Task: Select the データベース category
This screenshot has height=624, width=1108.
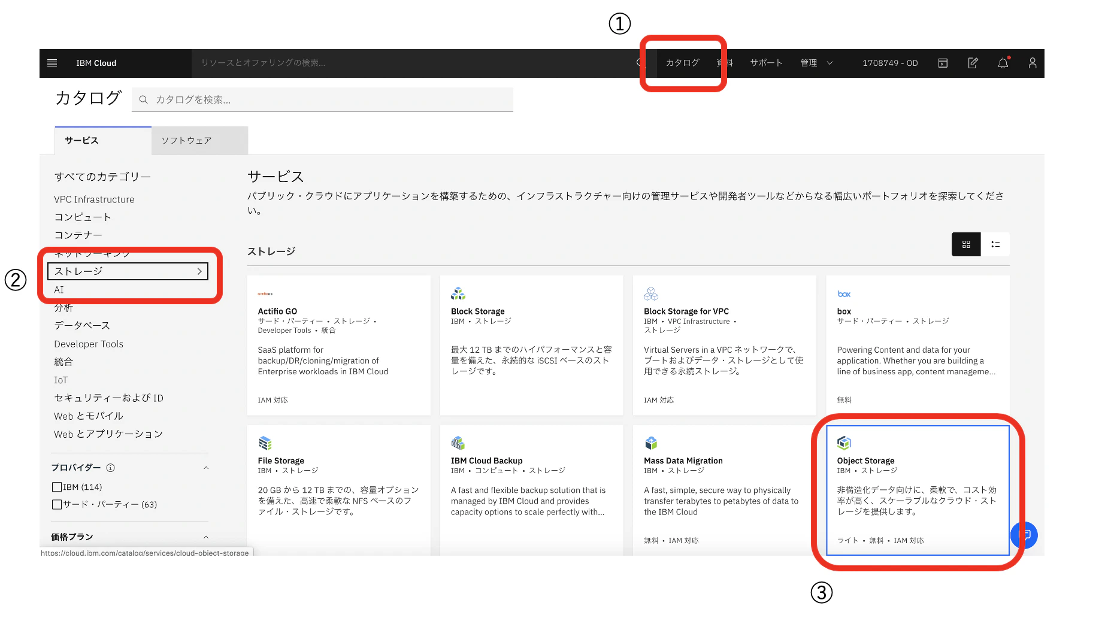Action: click(x=82, y=325)
